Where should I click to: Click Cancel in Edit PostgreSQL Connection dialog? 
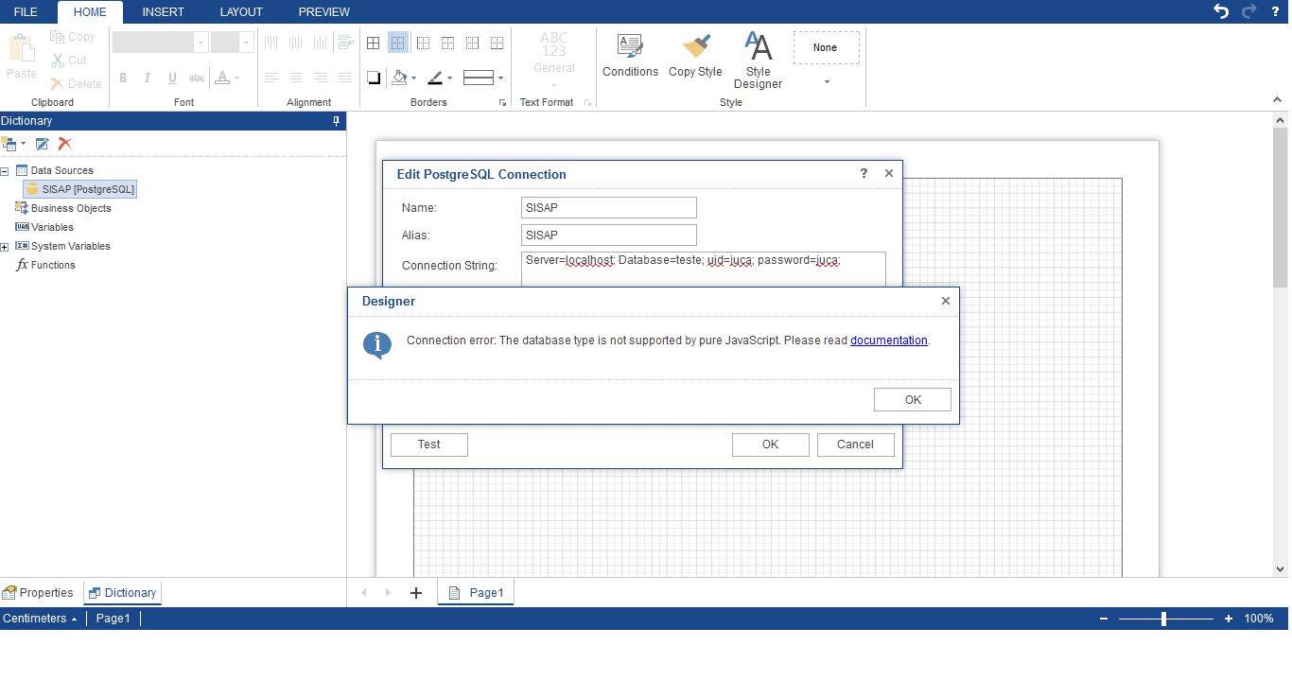(855, 445)
